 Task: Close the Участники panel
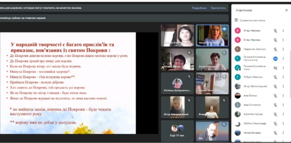click(286, 10)
